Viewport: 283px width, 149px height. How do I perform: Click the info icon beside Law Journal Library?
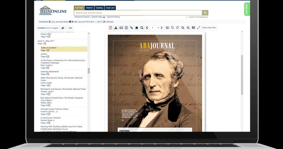(70, 22)
